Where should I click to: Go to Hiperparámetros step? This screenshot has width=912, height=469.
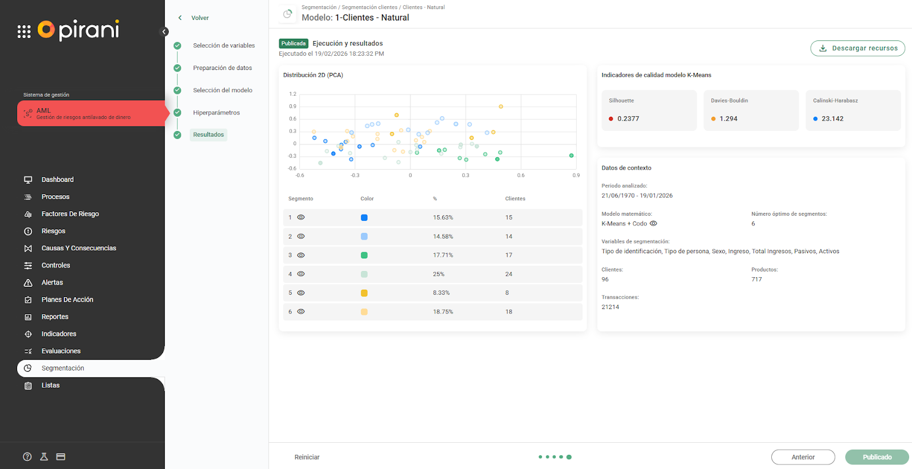[216, 113]
